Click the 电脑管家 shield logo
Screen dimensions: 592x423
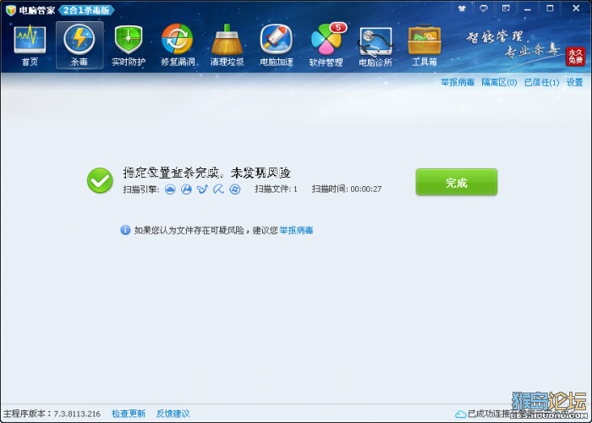(x=10, y=10)
